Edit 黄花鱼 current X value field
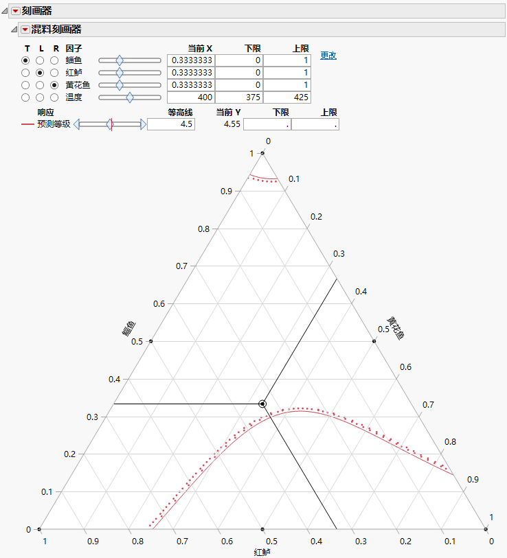Screen dimensions: 507x558 [191, 85]
